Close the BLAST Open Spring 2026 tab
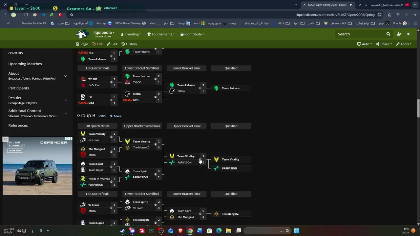The width and height of the screenshot is (420, 236). click(304, 5)
